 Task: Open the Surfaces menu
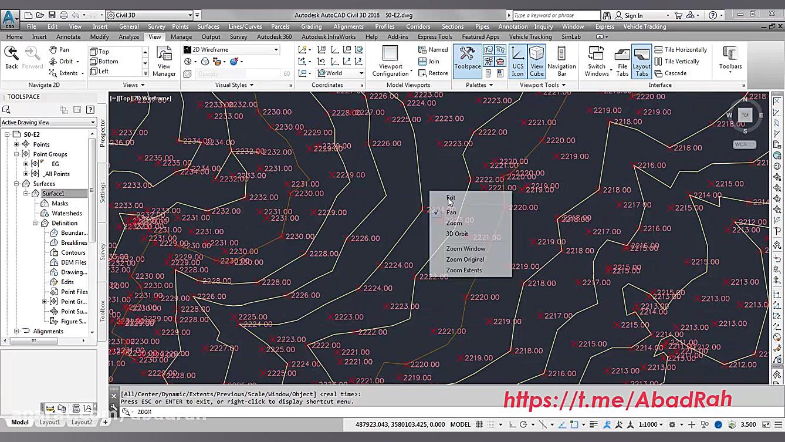click(x=208, y=26)
